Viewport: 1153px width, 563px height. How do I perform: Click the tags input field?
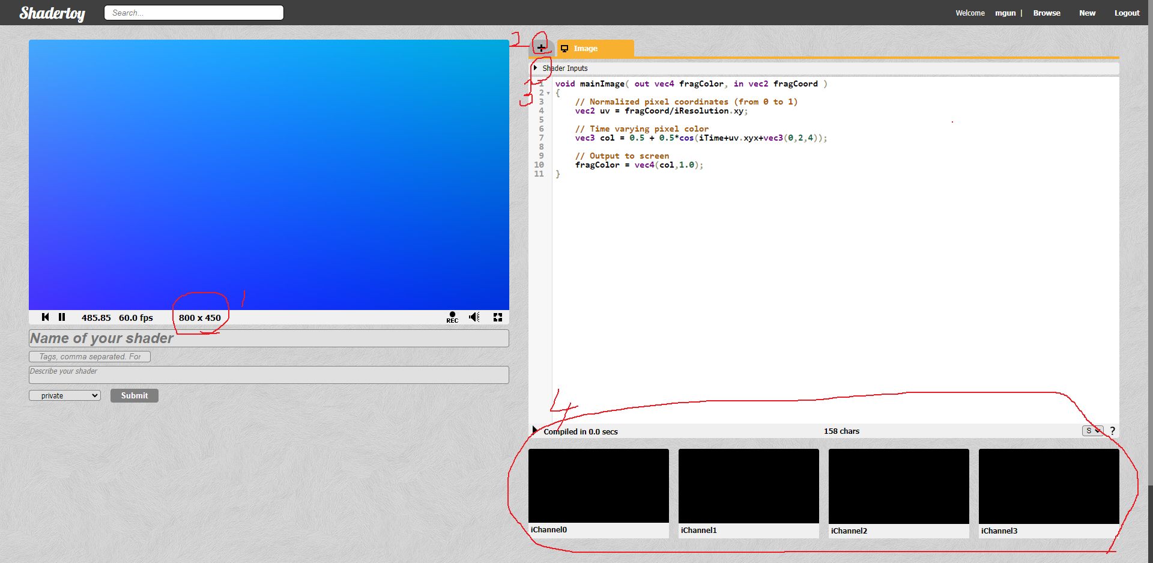(90, 356)
